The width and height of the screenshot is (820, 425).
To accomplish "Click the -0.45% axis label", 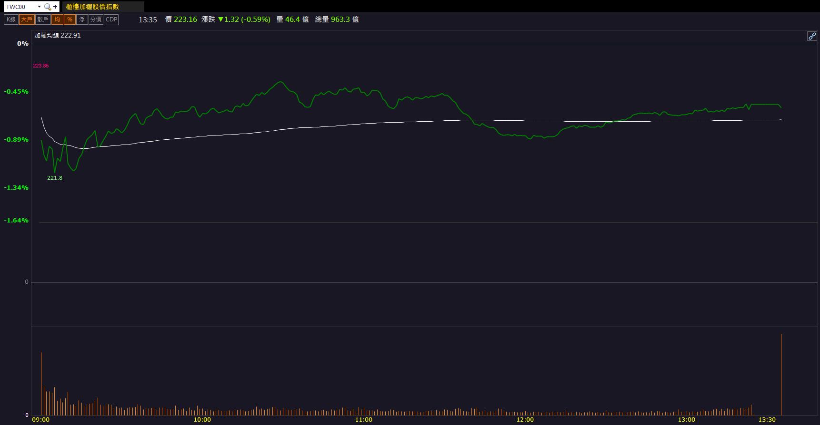I will pyautogui.click(x=16, y=91).
